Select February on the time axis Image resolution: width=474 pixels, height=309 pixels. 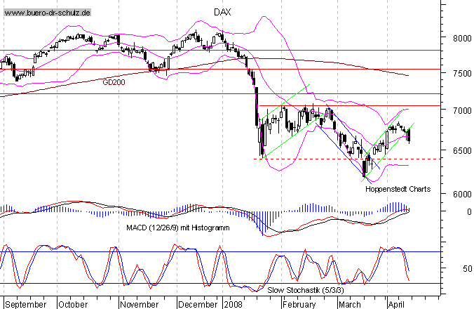coord(299,305)
